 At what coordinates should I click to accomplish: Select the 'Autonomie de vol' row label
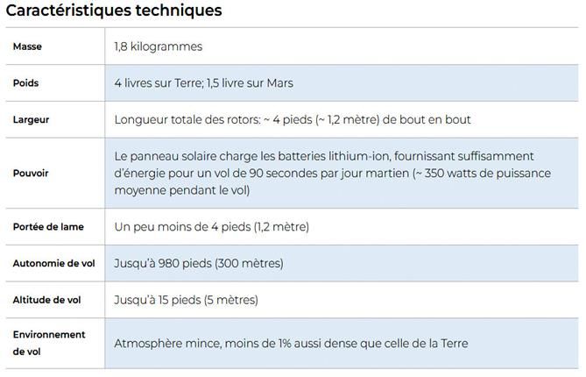tap(53, 263)
